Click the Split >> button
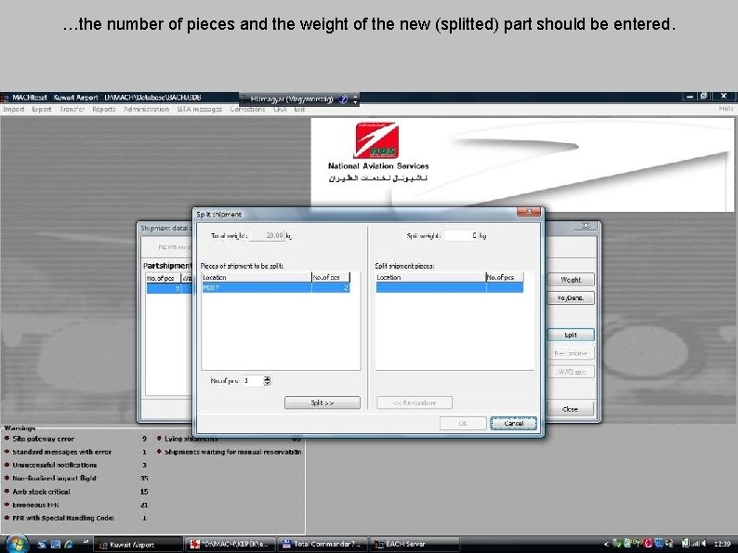The width and height of the screenshot is (738, 553). [x=323, y=402]
